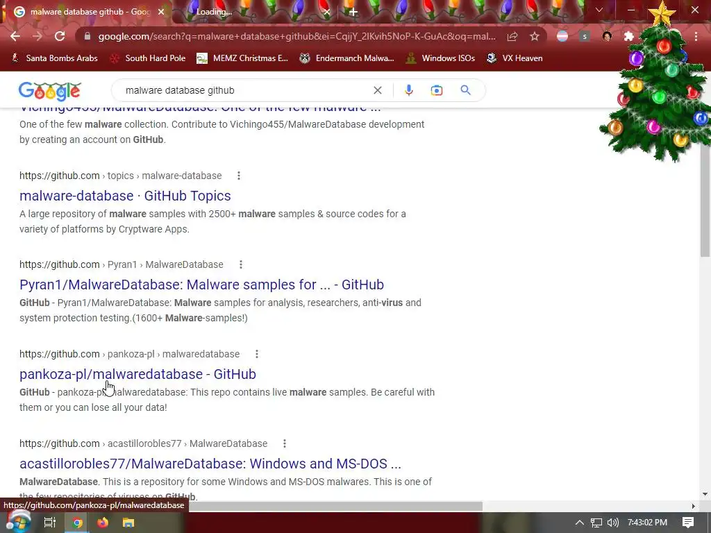Launch Firefox from the taskbar
The width and height of the screenshot is (711, 533).
click(x=103, y=523)
